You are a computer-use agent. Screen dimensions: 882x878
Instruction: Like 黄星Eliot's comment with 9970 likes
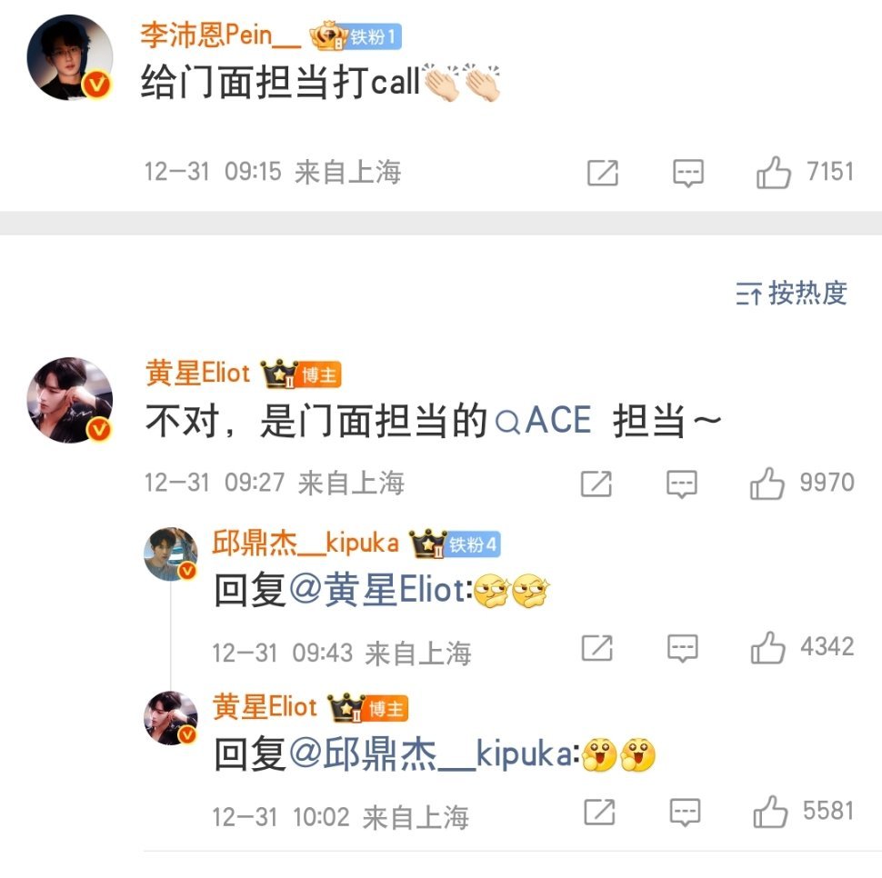[767, 484]
